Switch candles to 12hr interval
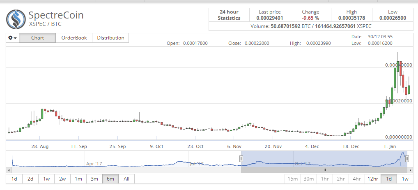 click(x=373, y=179)
